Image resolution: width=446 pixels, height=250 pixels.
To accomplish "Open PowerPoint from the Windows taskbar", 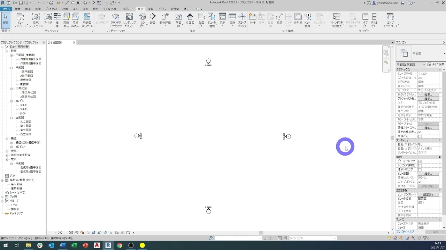I will tap(85, 245).
